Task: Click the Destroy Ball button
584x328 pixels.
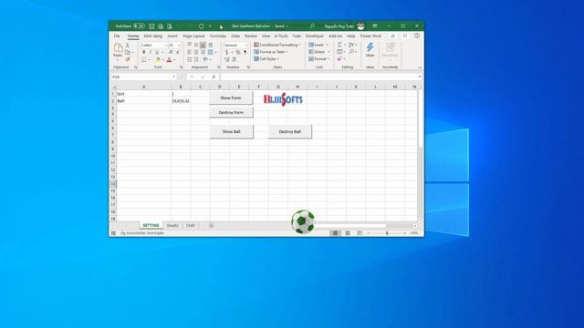Action: pos(290,131)
